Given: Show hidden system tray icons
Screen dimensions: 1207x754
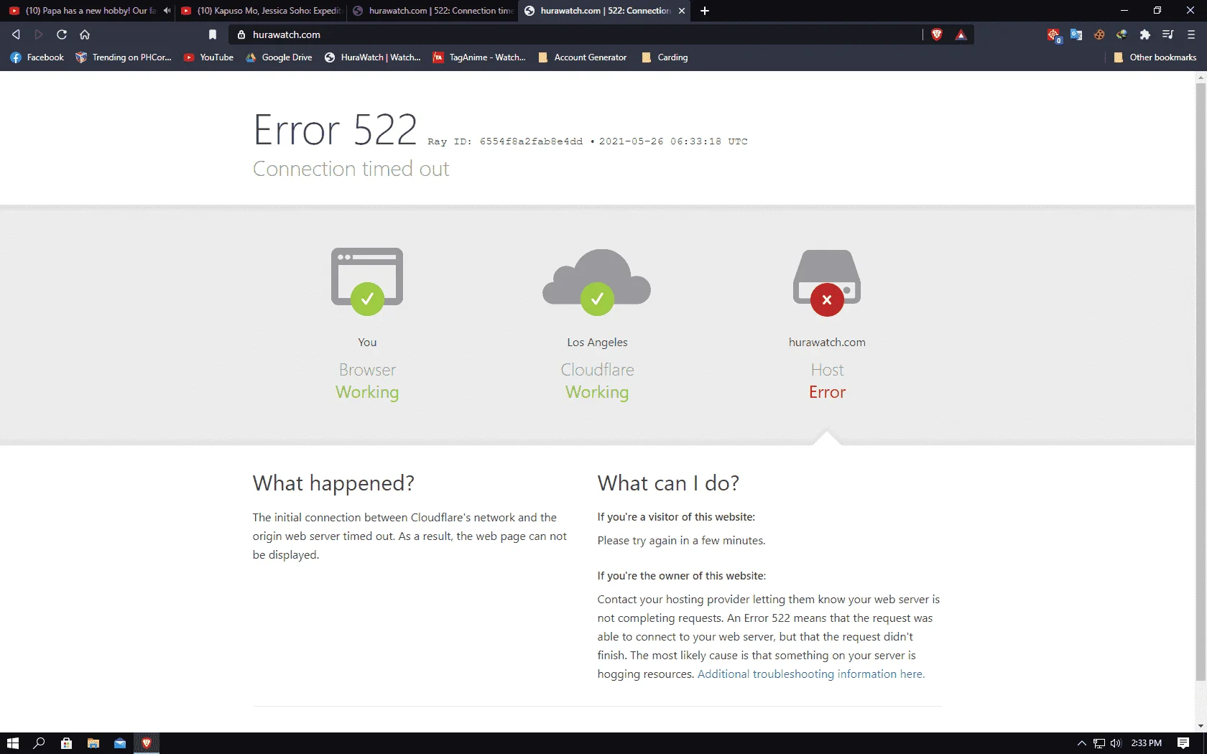Looking at the screenshot, I should point(1081,743).
